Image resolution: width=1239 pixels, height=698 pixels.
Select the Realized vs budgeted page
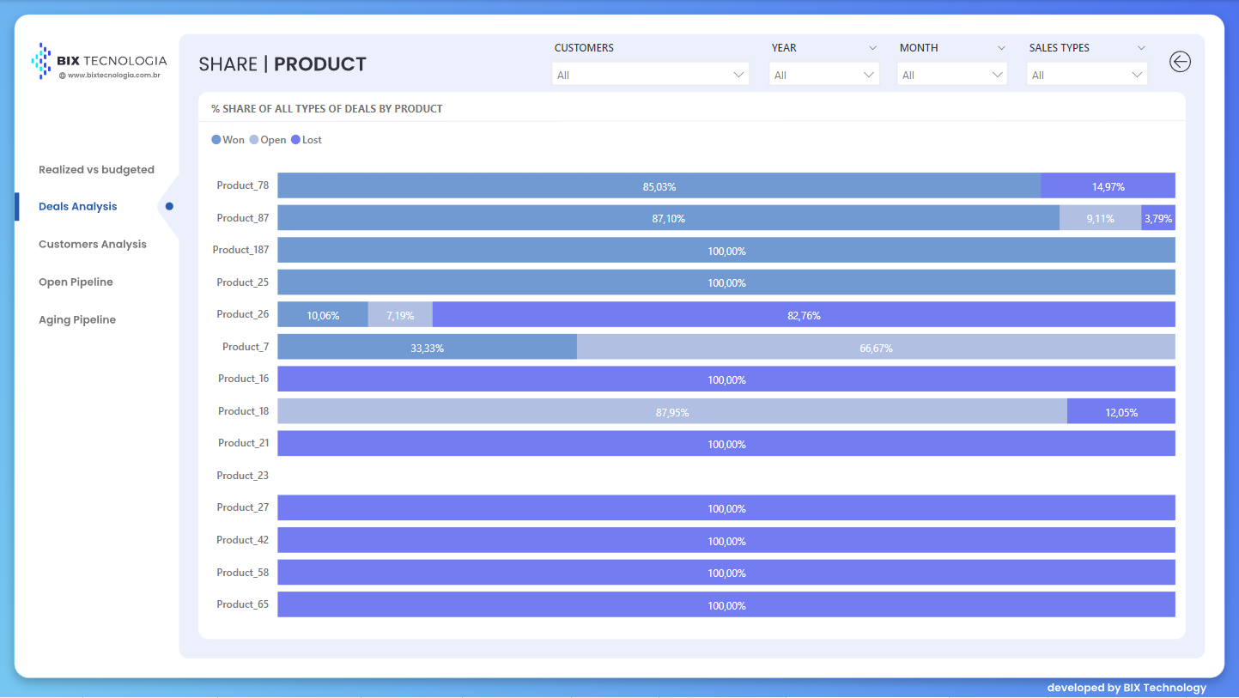[96, 169]
